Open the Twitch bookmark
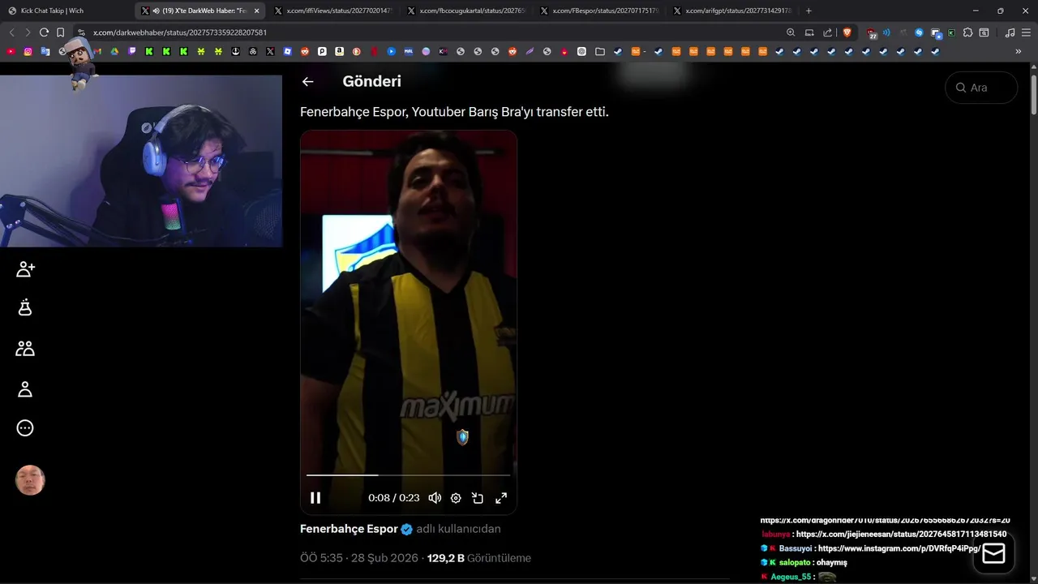 click(x=132, y=51)
